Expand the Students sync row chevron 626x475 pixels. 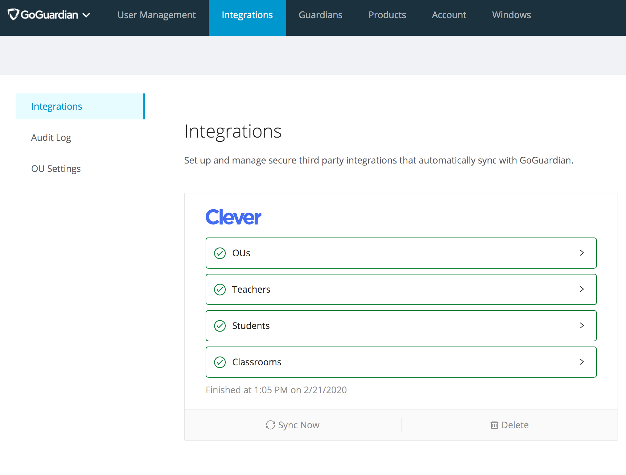tap(582, 326)
